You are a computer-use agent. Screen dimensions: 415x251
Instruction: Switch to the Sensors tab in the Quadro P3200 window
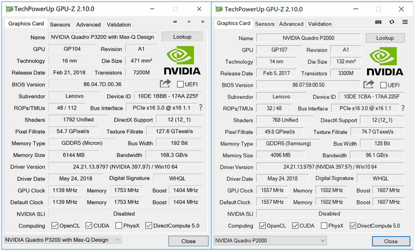tap(60, 24)
